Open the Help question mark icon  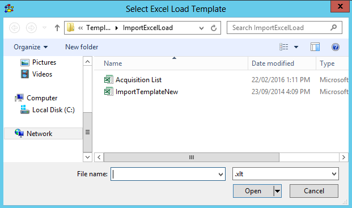336,47
